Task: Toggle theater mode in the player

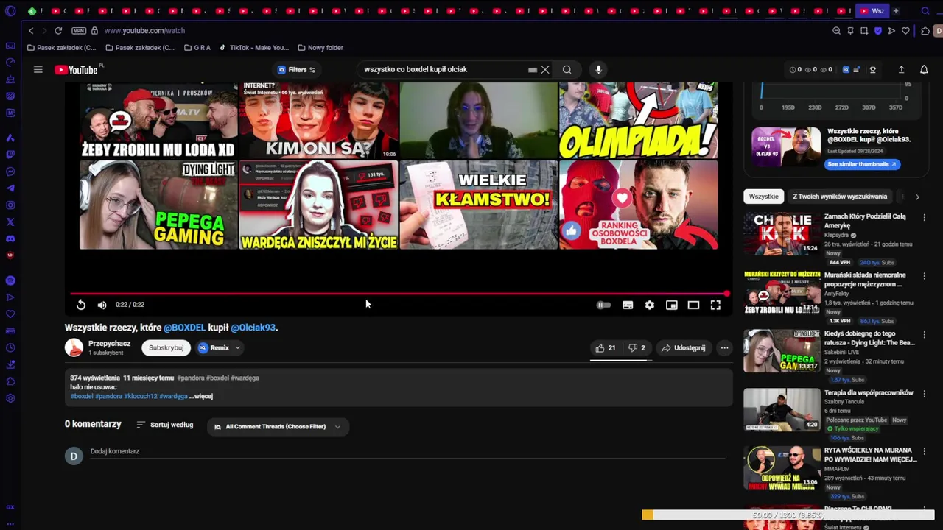Action: click(x=693, y=305)
